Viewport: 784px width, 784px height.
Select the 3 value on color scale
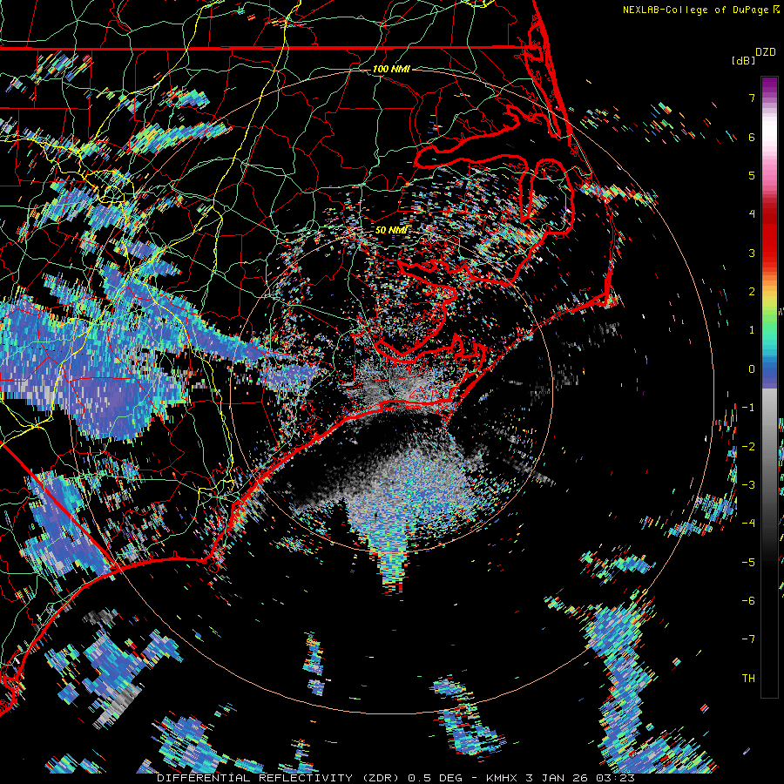tap(752, 253)
